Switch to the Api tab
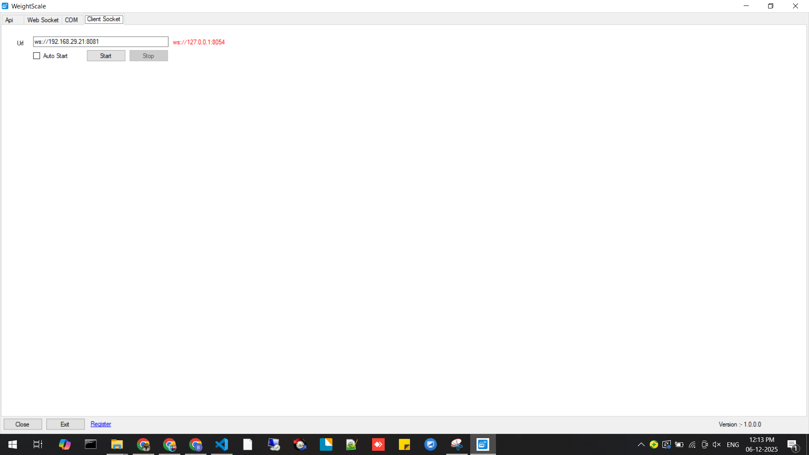The height and width of the screenshot is (455, 809). (9, 20)
